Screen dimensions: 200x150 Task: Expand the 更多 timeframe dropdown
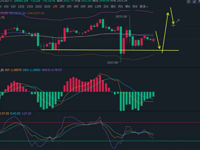(144, 6)
